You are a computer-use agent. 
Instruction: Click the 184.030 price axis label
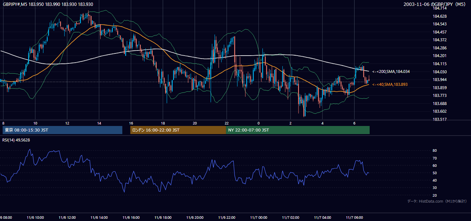point(440,72)
